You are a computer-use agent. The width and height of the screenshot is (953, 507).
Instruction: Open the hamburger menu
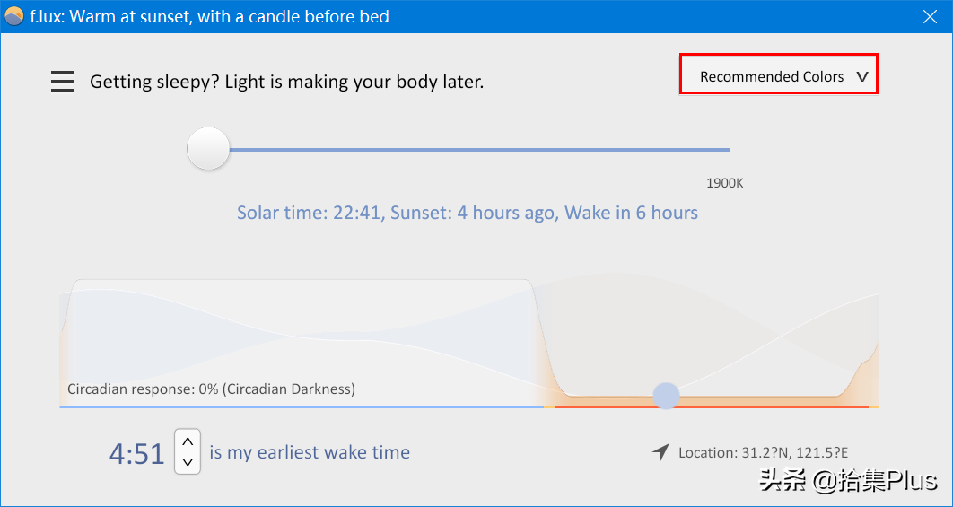(63, 82)
